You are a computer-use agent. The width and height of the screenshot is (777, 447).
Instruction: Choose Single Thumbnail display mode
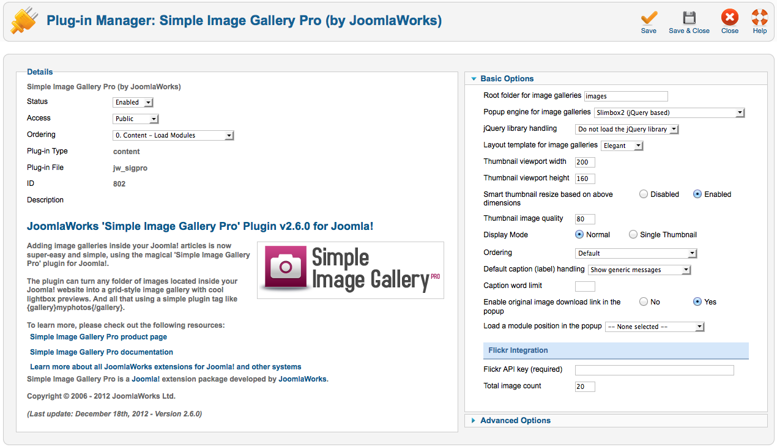point(633,235)
